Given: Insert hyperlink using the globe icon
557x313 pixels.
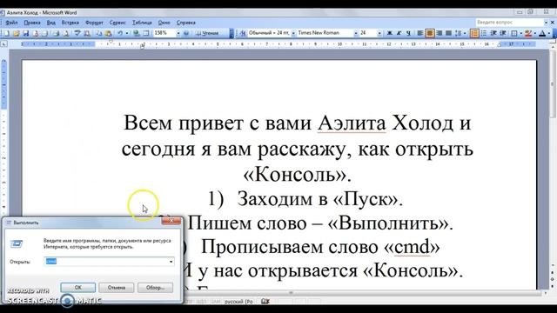Looking at the screenshot, I should tap(136, 33).
